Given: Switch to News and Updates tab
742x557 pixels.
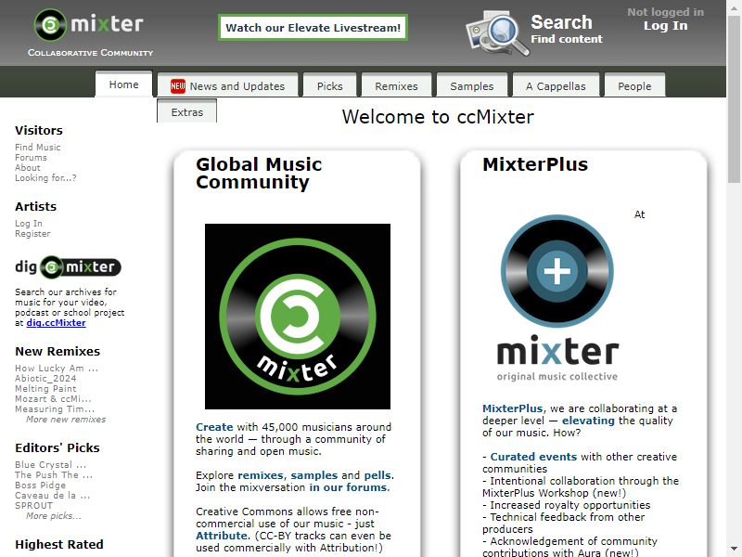Looking at the screenshot, I should [x=227, y=85].
